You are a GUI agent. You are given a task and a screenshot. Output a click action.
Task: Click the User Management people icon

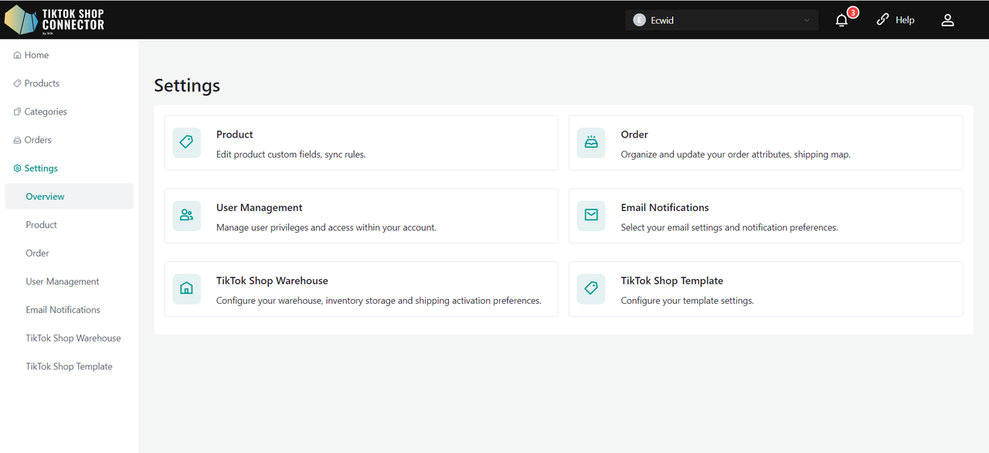tap(186, 216)
